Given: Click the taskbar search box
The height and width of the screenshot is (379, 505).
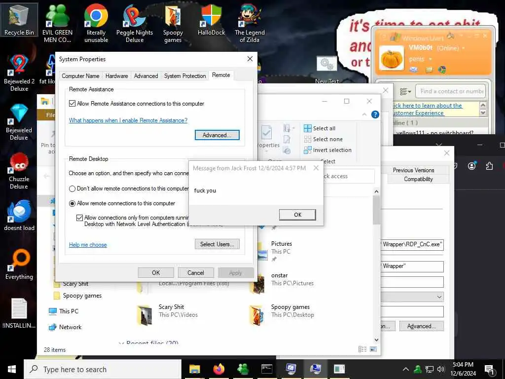Looking at the screenshot, I should coord(103,369).
